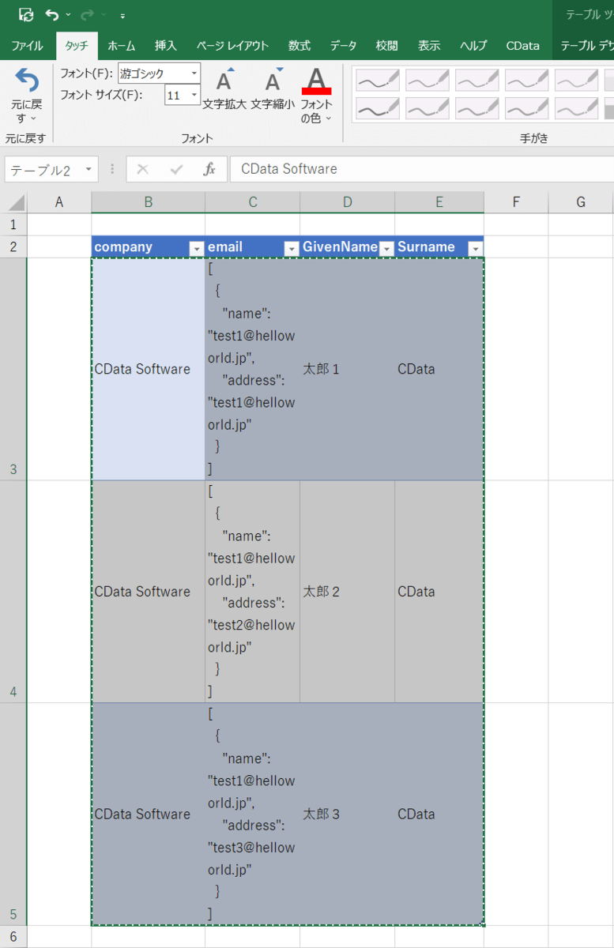Switch to the CData ribbon tab
The image size is (614, 948).
tap(523, 46)
